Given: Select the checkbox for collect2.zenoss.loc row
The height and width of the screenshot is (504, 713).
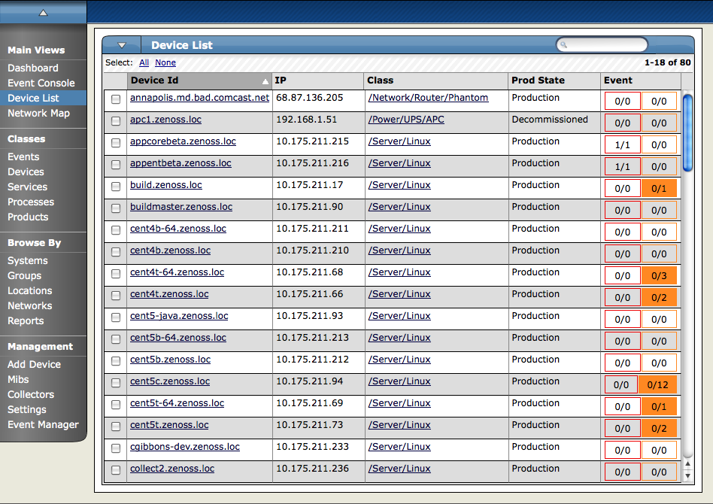Looking at the screenshot, I should pos(116,470).
